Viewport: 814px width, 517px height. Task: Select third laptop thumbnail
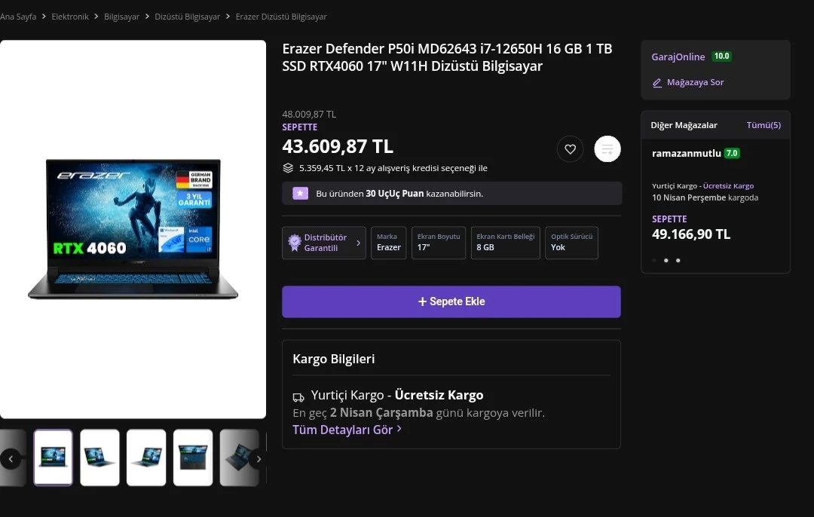pyautogui.click(x=146, y=457)
